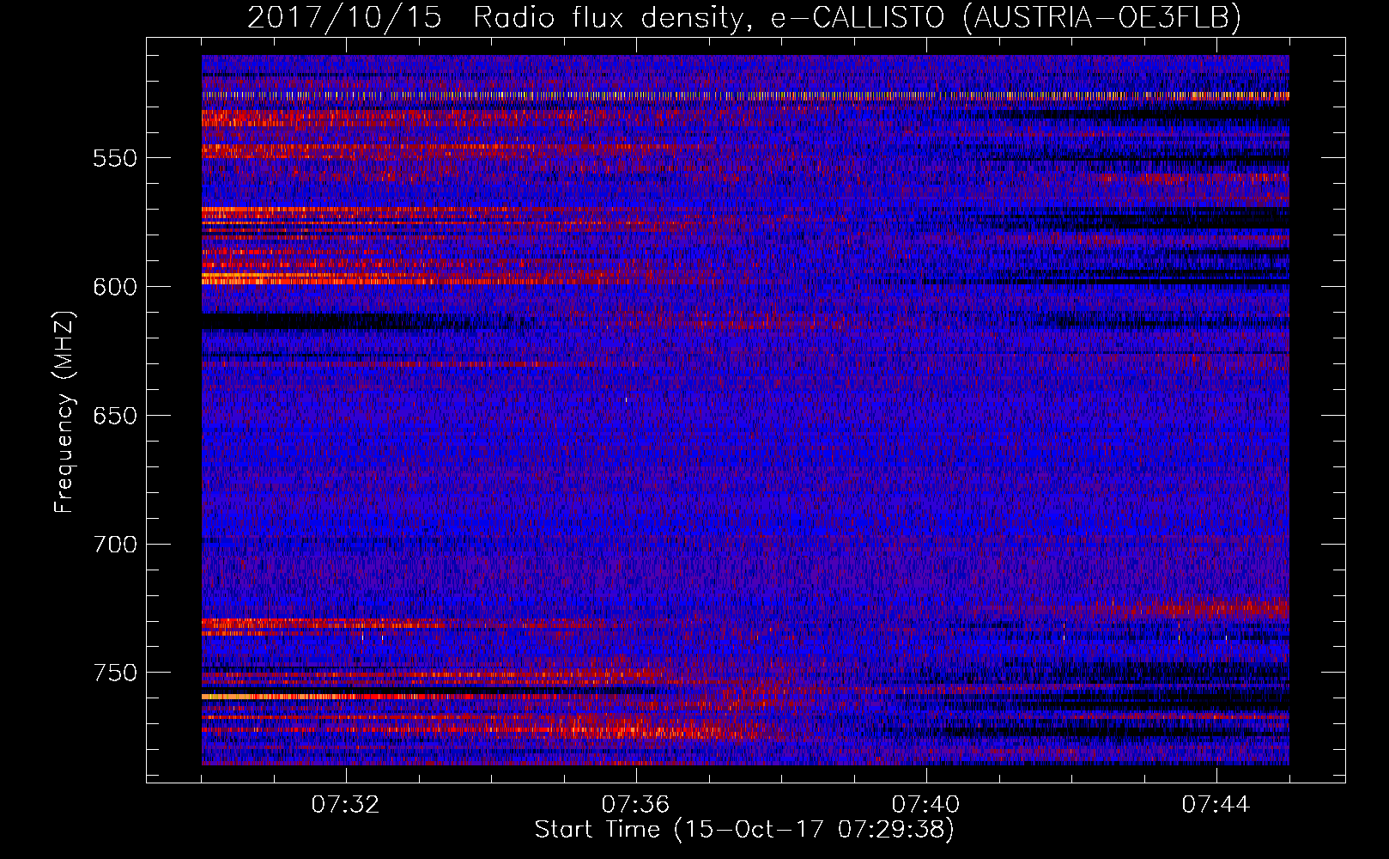This screenshot has width=1389, height=859.
Task: Click the 'Frequency (MHZ)' axis label
Action: point(64,412)
